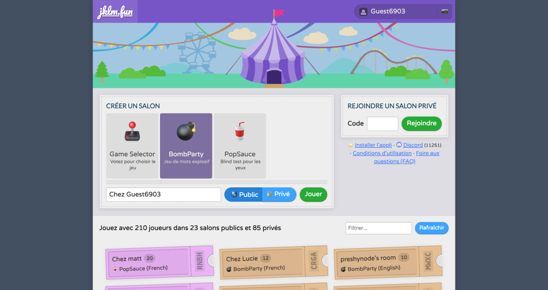Refresh the room list with Rafraîchir
Screen dimensions: 548x290
(431, 228)
